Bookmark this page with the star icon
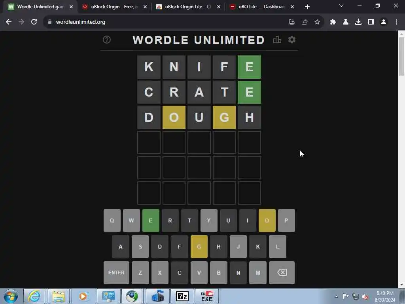 click(317, 22)
